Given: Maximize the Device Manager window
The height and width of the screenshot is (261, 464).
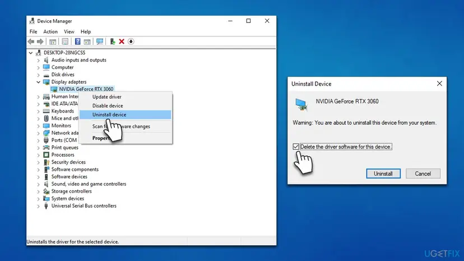Looking at the screenshot, I should (249, 21).
